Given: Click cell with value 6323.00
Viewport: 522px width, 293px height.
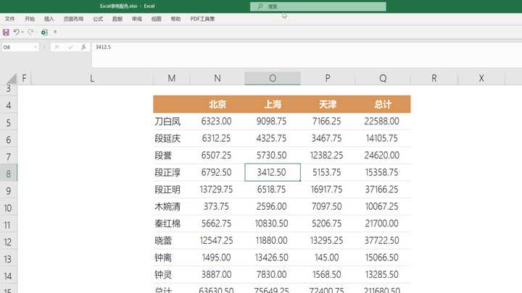Looking at the screenshot, I should point(217,122).
